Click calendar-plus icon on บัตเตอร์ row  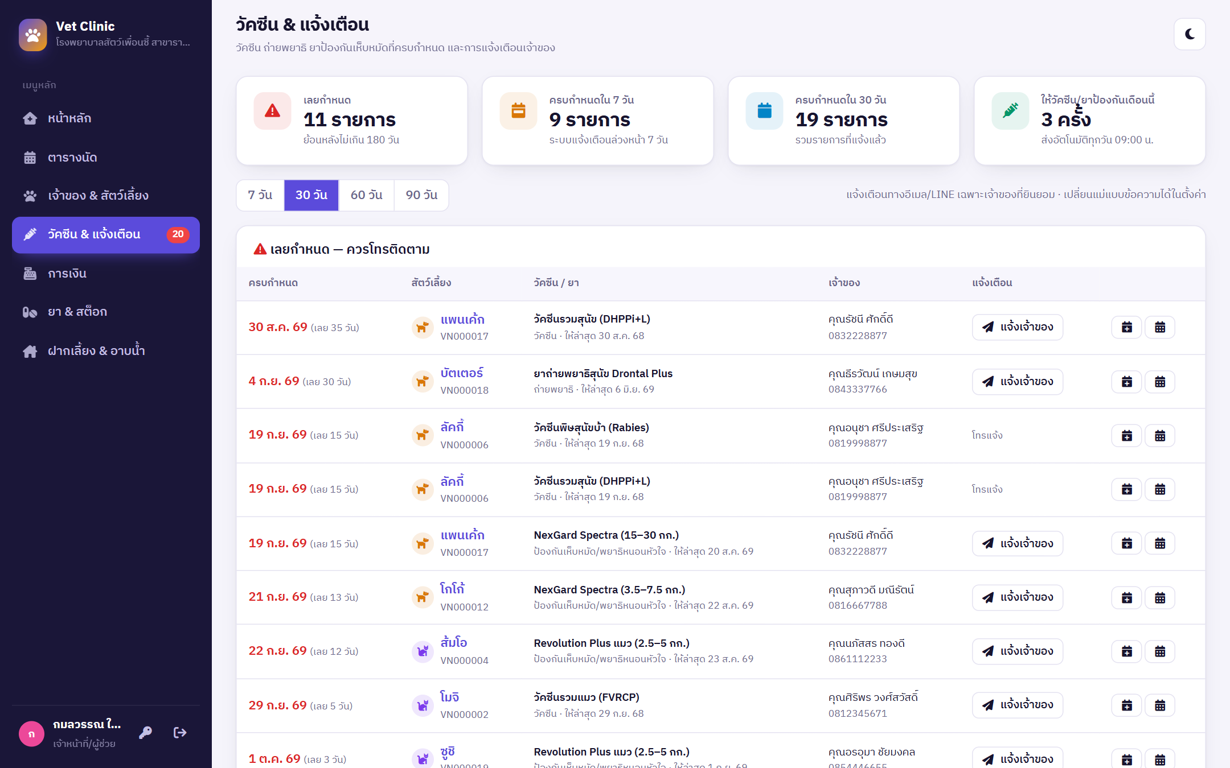tap(1126, 381)
